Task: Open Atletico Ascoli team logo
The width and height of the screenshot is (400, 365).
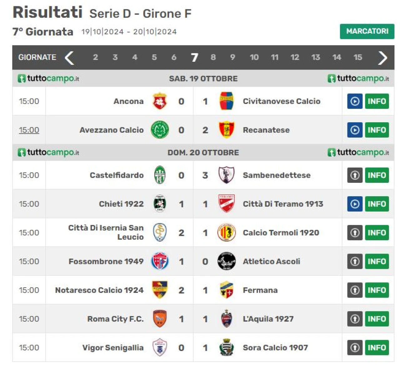Action: click(x=226, y=261)
